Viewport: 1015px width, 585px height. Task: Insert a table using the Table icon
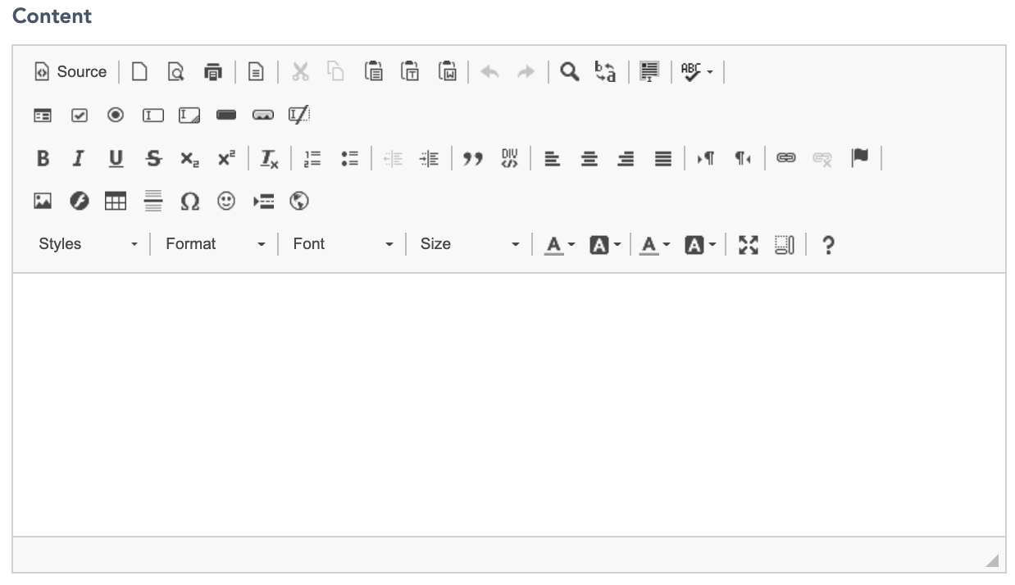(x=116, y=202)
